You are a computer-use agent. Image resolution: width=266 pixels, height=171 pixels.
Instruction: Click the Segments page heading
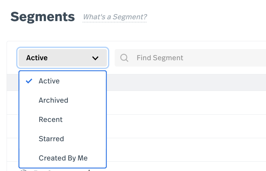(42, 17)
